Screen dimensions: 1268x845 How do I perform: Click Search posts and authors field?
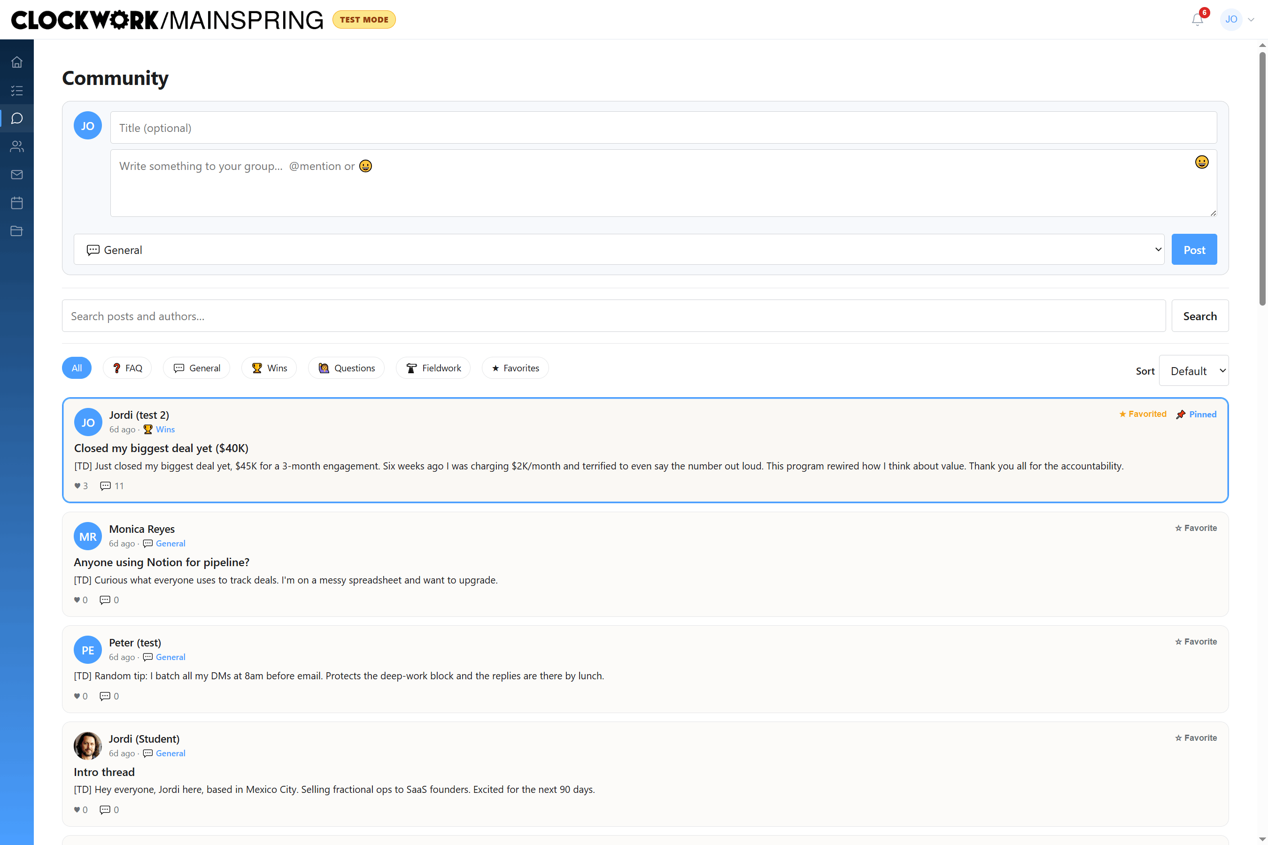(x=614, y=316)
